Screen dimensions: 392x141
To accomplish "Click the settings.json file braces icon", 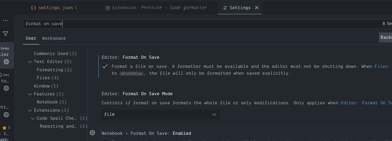I will 34,8.
